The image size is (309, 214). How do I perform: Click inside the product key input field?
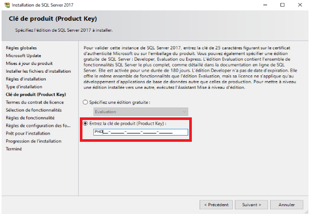pos(141,132)
